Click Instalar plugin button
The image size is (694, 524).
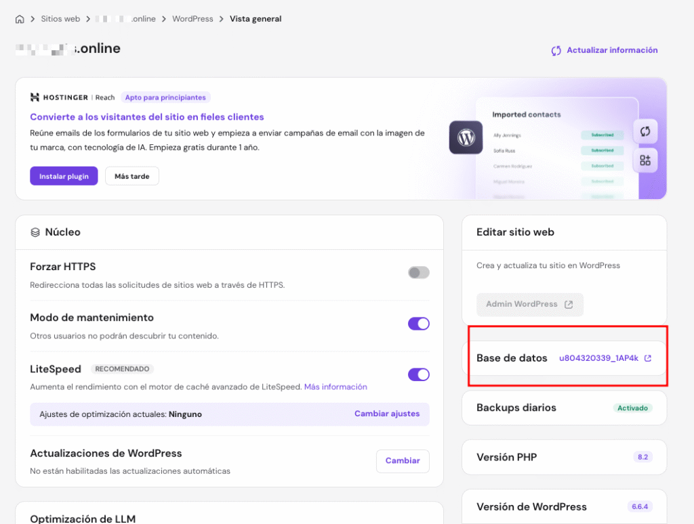tap(64, 176)
